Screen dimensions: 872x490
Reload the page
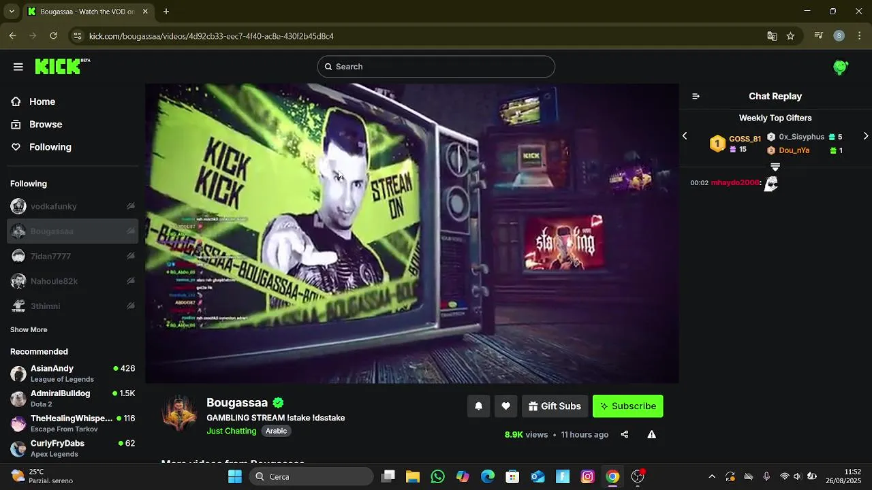53,36
